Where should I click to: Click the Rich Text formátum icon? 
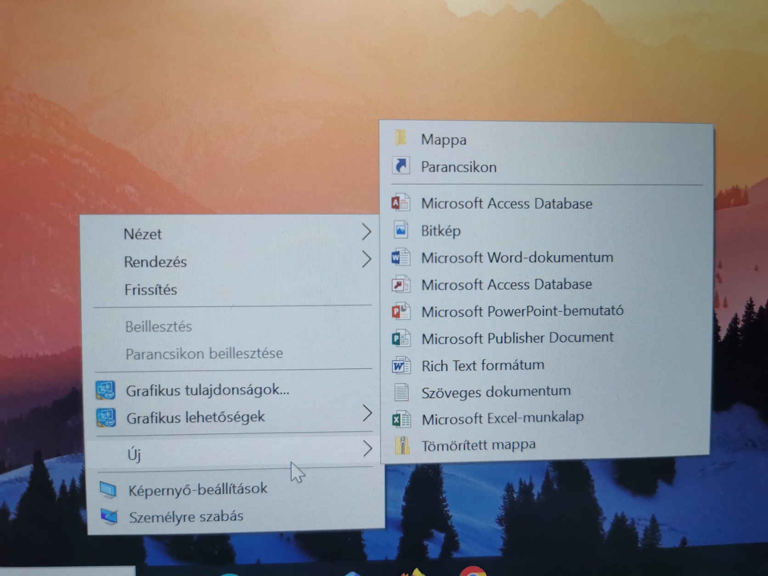click(x=401, y=366)
